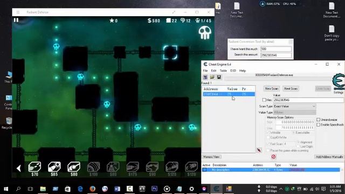Click red arrow to add address to list

click(x=259, y=150)
